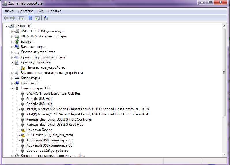Open the Файл menu
This screenshot has width=230, height=165.
click(x=10, y=11)
